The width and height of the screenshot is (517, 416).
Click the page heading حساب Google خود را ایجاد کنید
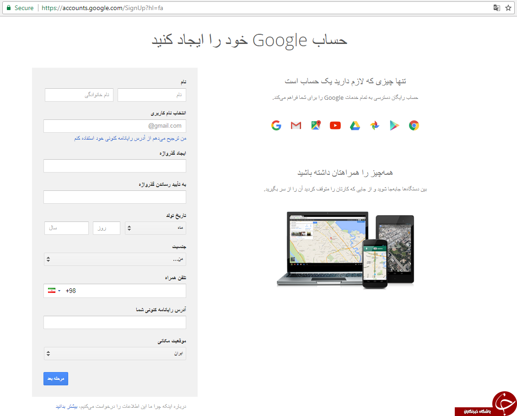point(249,40)
